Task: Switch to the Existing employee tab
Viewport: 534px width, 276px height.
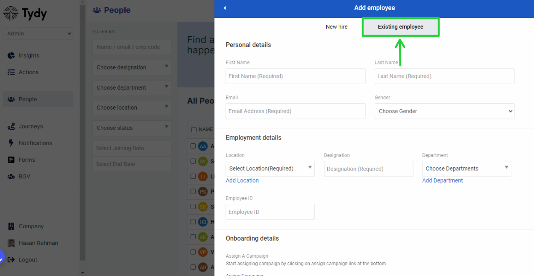Action: pyautogui.click(x=400, y=26)
